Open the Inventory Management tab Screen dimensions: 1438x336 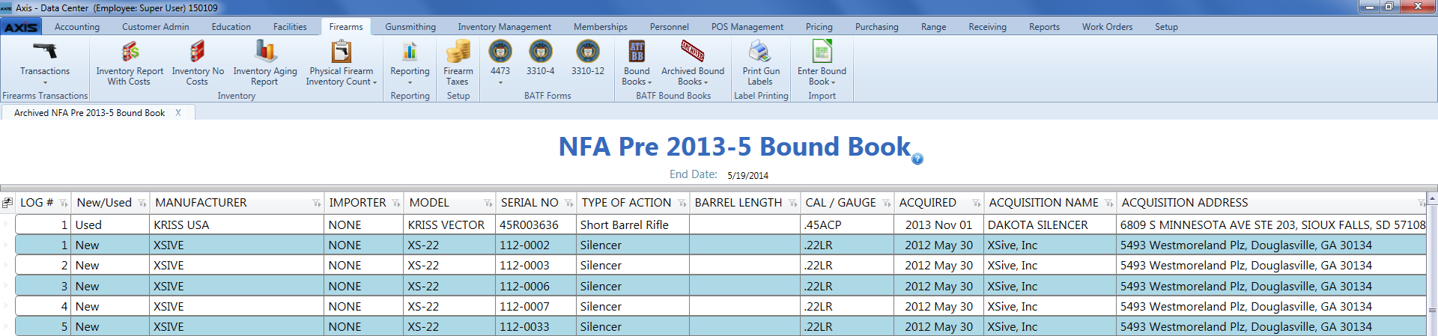coord(505,27)
